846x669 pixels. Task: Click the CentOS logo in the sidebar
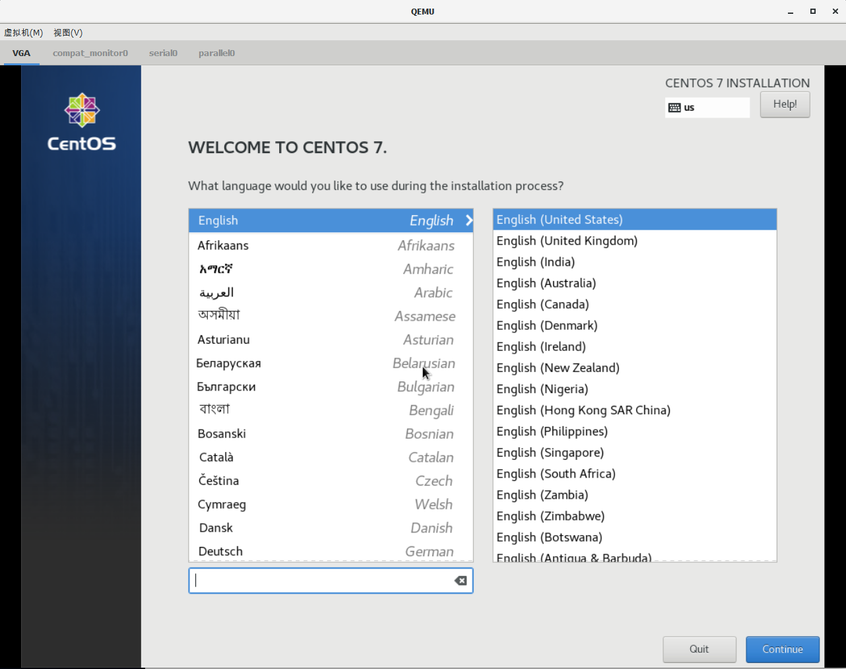click(x=81, y=111)
